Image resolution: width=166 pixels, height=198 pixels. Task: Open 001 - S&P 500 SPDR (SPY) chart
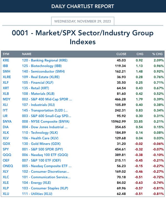(42, 149)
